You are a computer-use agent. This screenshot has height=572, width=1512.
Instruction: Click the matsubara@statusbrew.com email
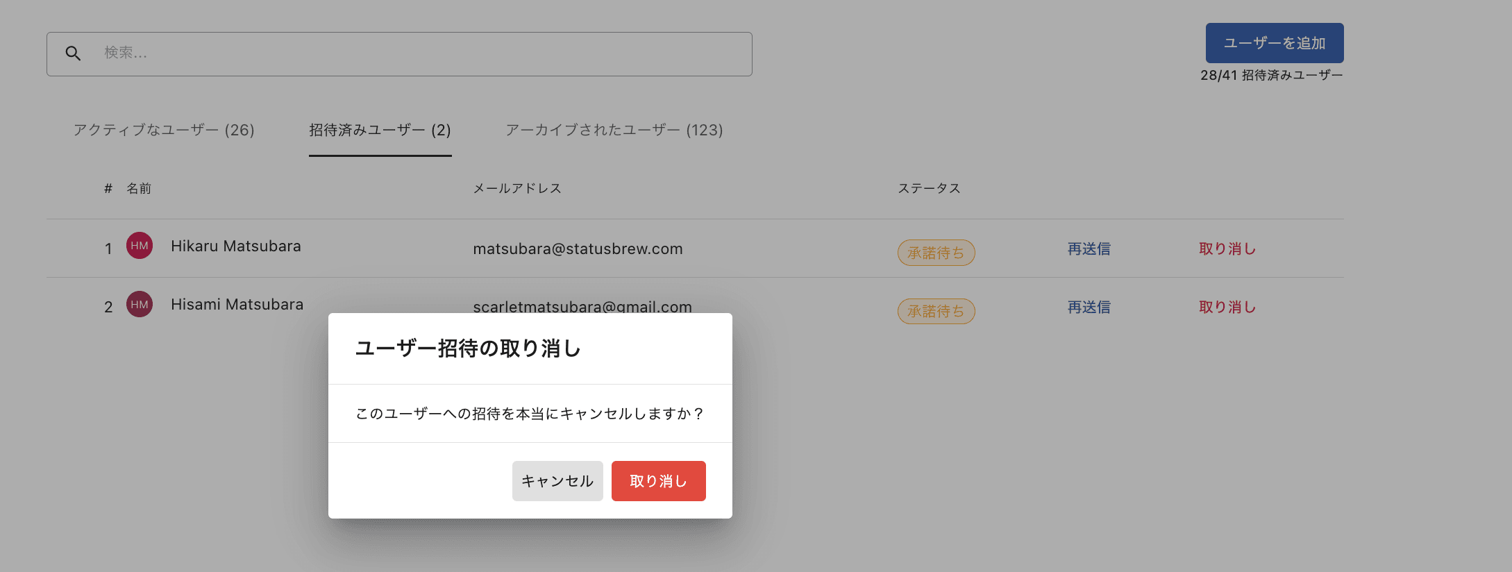pos(578,249)
